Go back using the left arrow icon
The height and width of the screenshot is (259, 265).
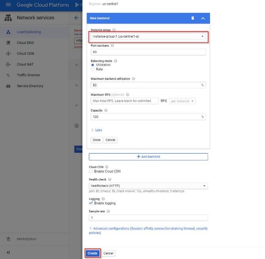click(77, 18)
